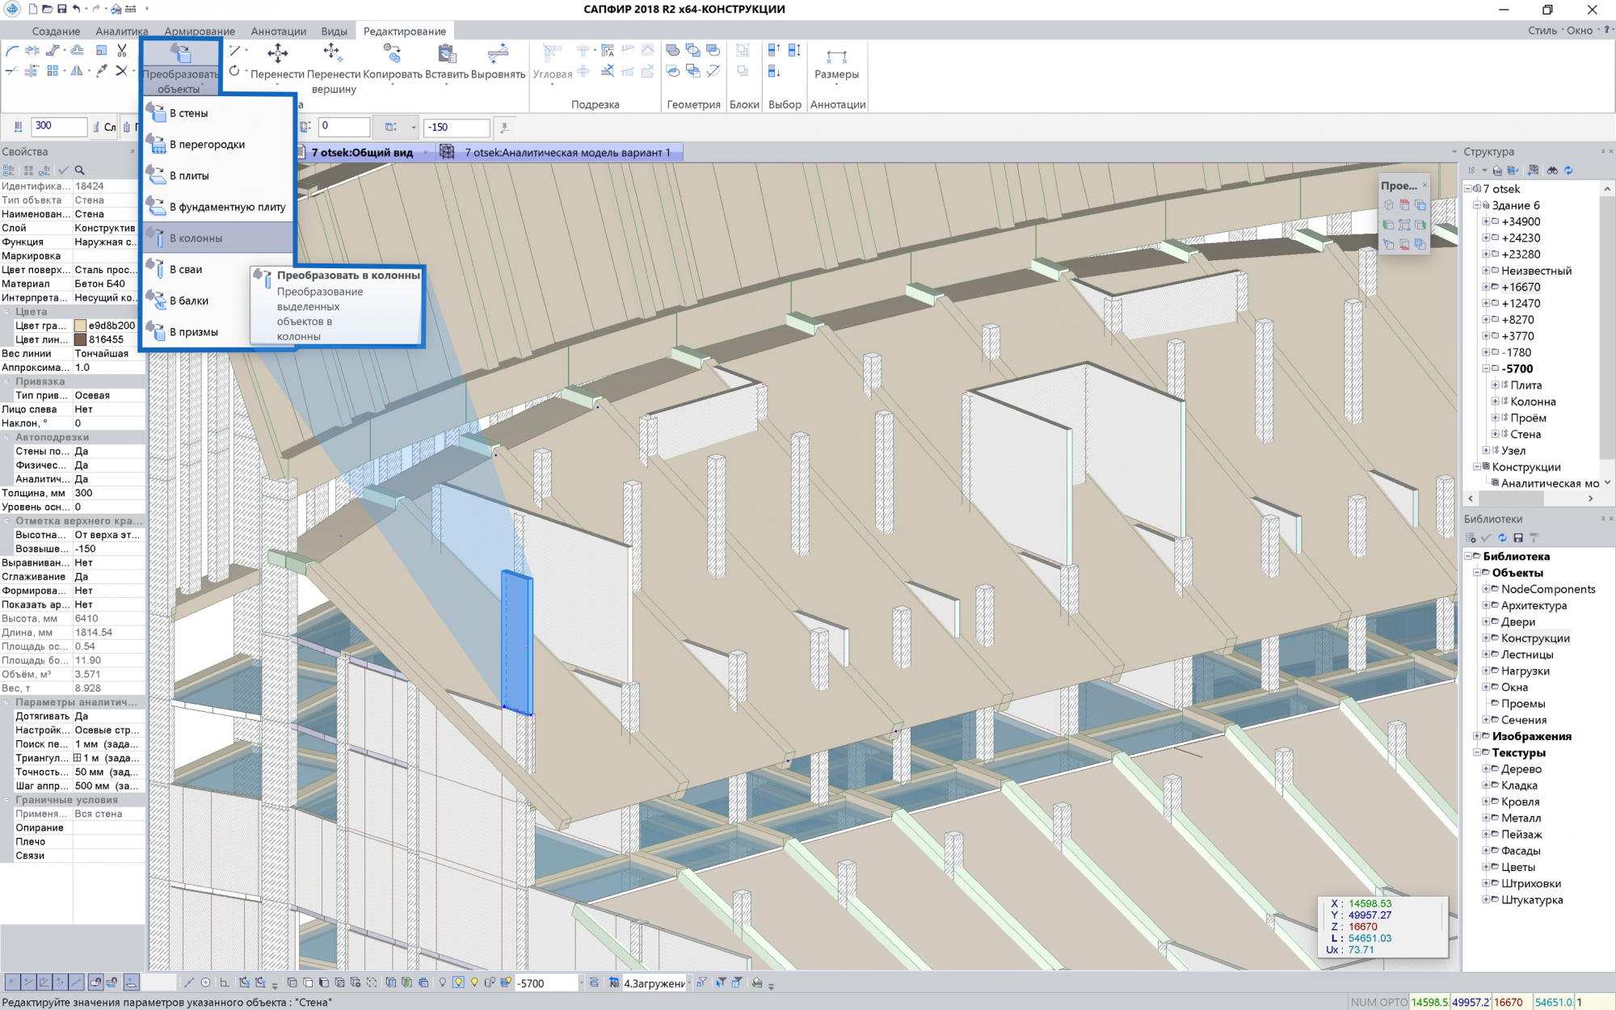The image size is (1616, 1010).
Task: Toggle the Угловая trim option
Action: click(552, 61)
